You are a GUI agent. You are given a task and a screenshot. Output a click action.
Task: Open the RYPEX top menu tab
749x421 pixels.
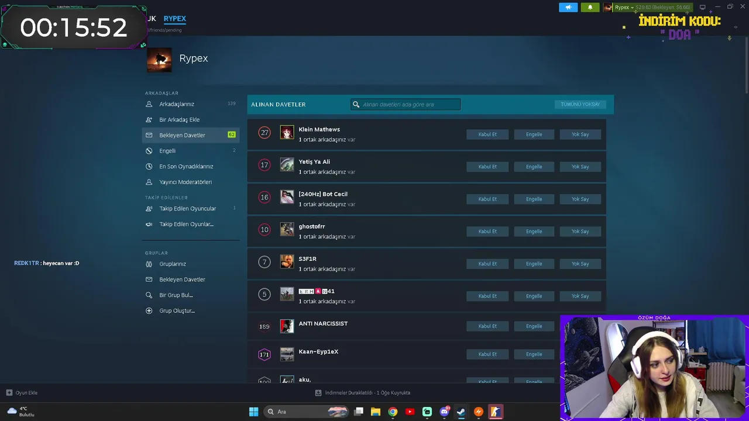click(x=174, y=19)
